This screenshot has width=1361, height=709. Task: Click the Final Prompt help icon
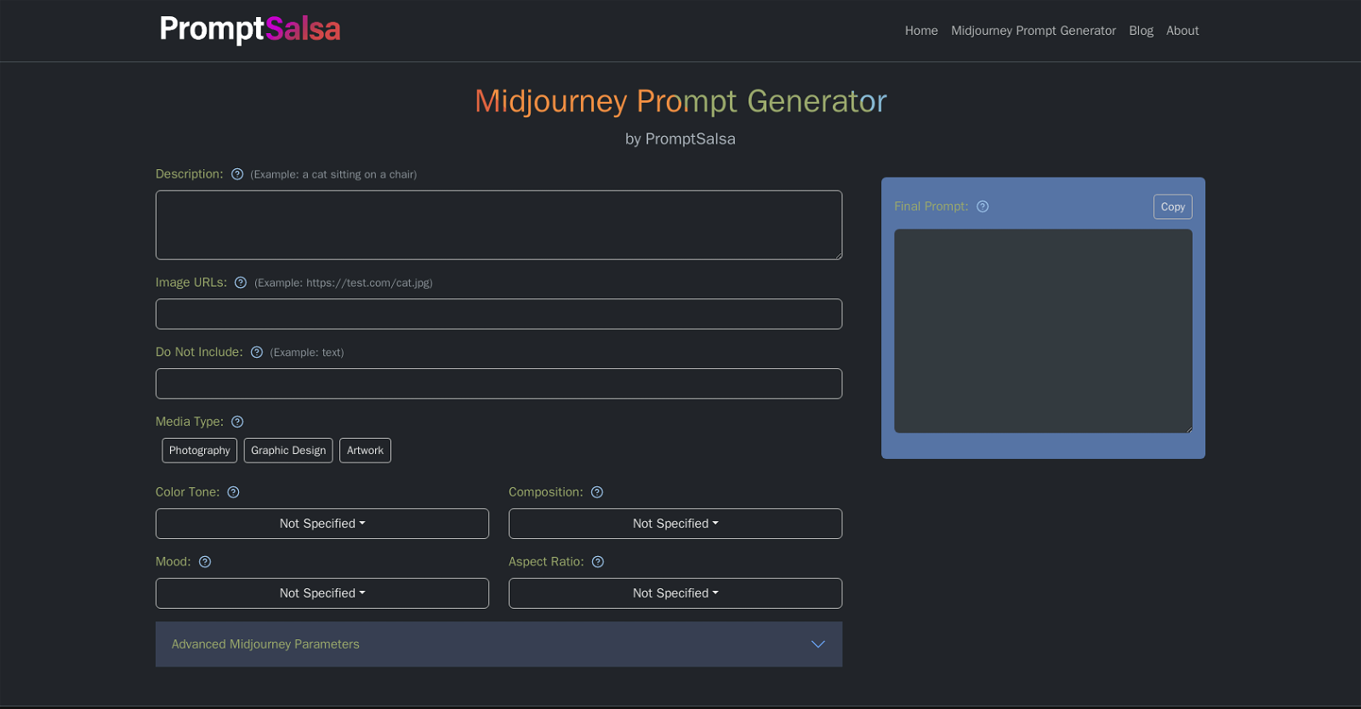pos(982,207)
